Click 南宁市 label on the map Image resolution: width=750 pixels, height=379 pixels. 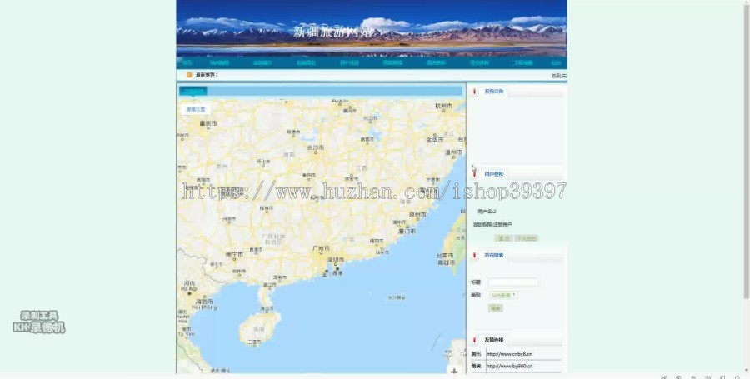(234, 255)
